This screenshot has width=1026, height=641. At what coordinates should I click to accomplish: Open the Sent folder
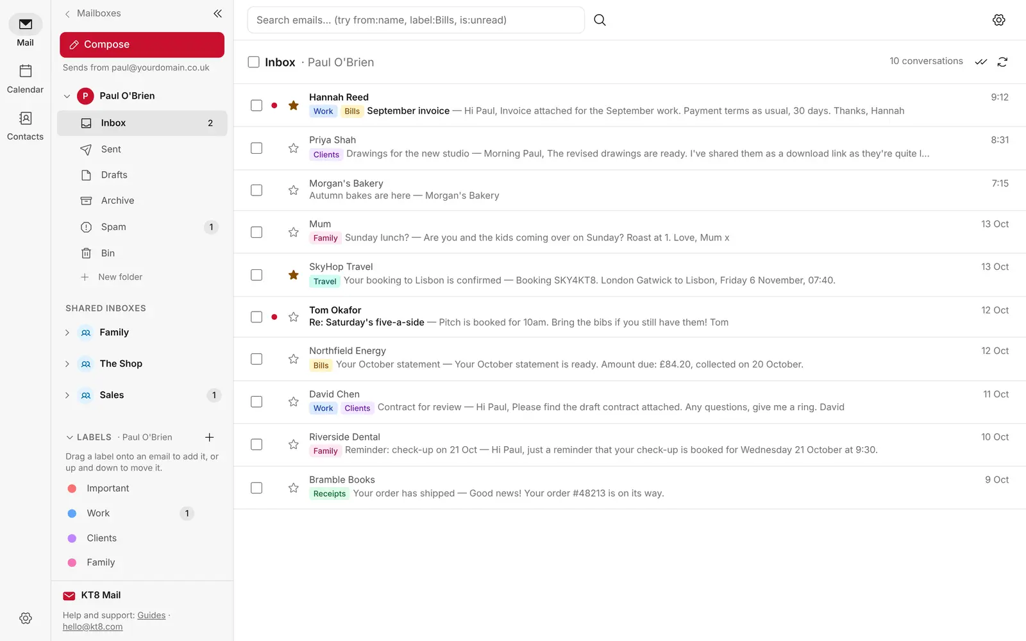point(142,149)
